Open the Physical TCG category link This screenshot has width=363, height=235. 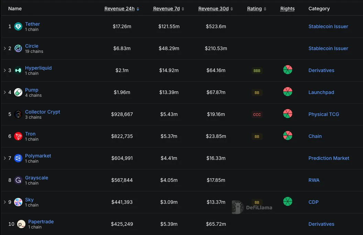pyautogui.click(x=324, y=114)
